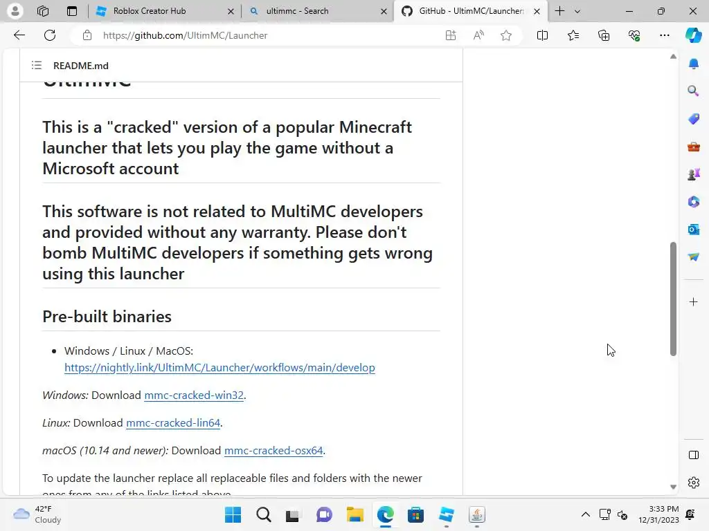
Task: Open sidebar Search tool
Action: point(693,91)
